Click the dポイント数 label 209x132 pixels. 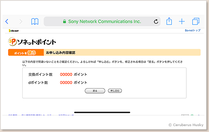coord(38,83)
